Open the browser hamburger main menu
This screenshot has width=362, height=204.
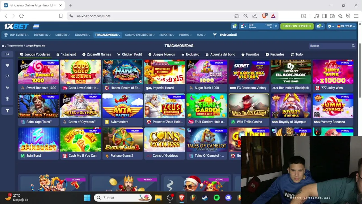click(356, 16)
